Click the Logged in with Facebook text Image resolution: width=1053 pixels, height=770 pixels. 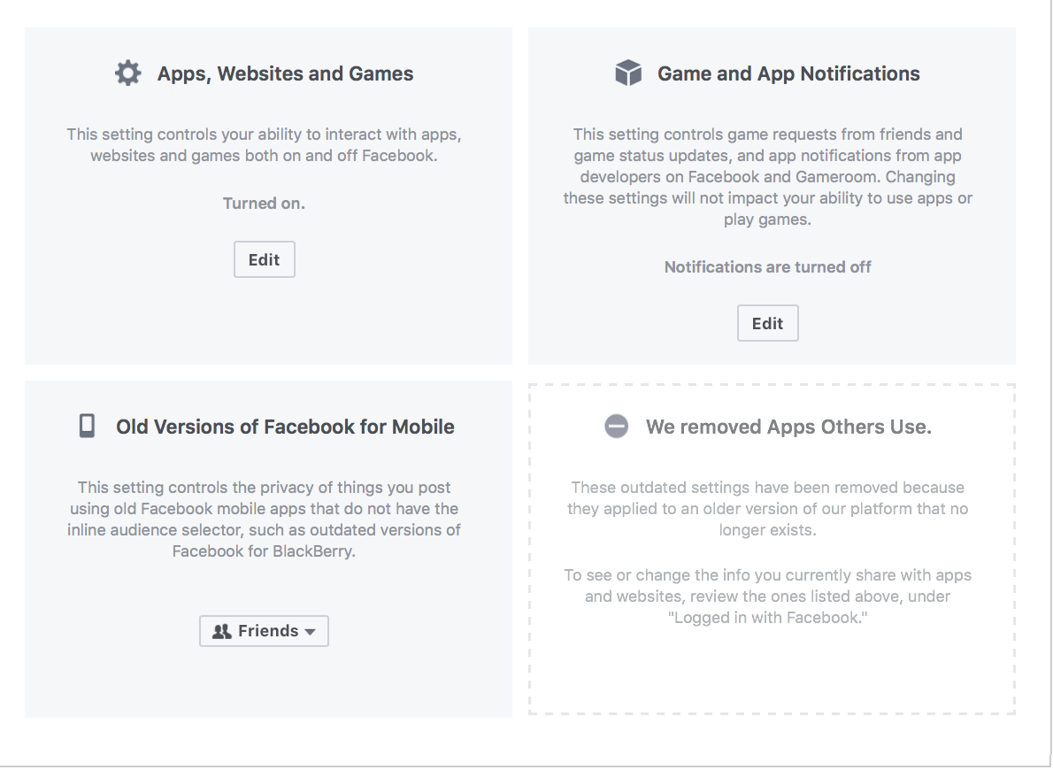767,618
